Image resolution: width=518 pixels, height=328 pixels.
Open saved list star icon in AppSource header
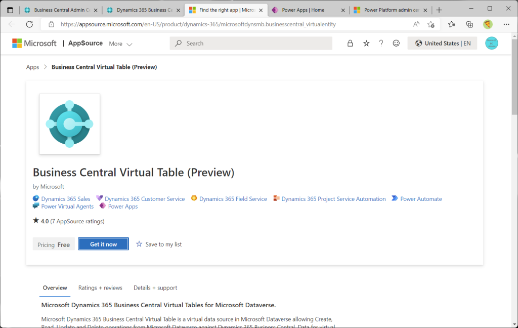366,44
